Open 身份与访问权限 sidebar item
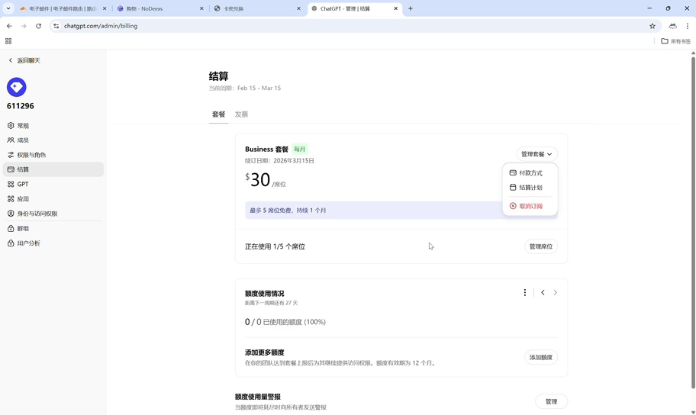The height and width of the screenshot is (415, 696). tap(37, 214)
